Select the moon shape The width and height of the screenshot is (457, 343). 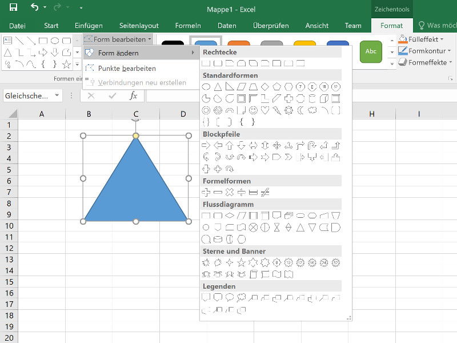click(x=300, y=110)
